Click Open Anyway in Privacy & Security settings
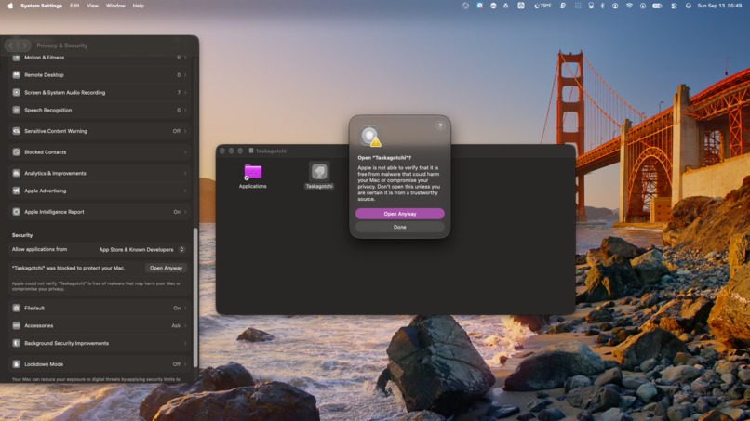The image size is (750, 421). click(x=166, y=268)
